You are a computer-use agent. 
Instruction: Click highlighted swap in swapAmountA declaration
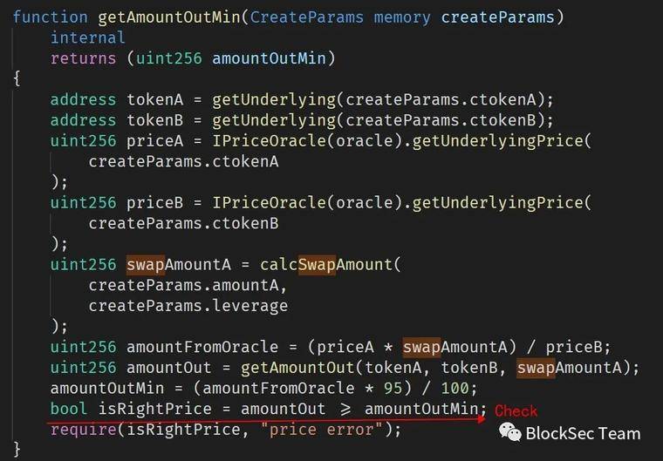(x=146, y=265)
